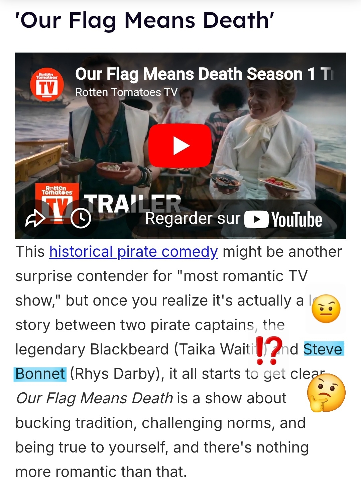Tap the YouTube logo in video bar
The image size is (361, 490).
283,220
